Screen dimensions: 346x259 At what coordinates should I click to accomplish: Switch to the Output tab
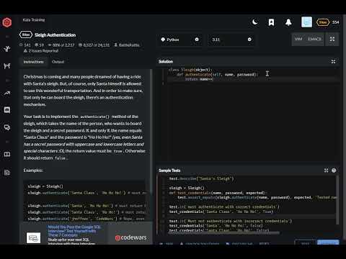(x=58, y=62)
